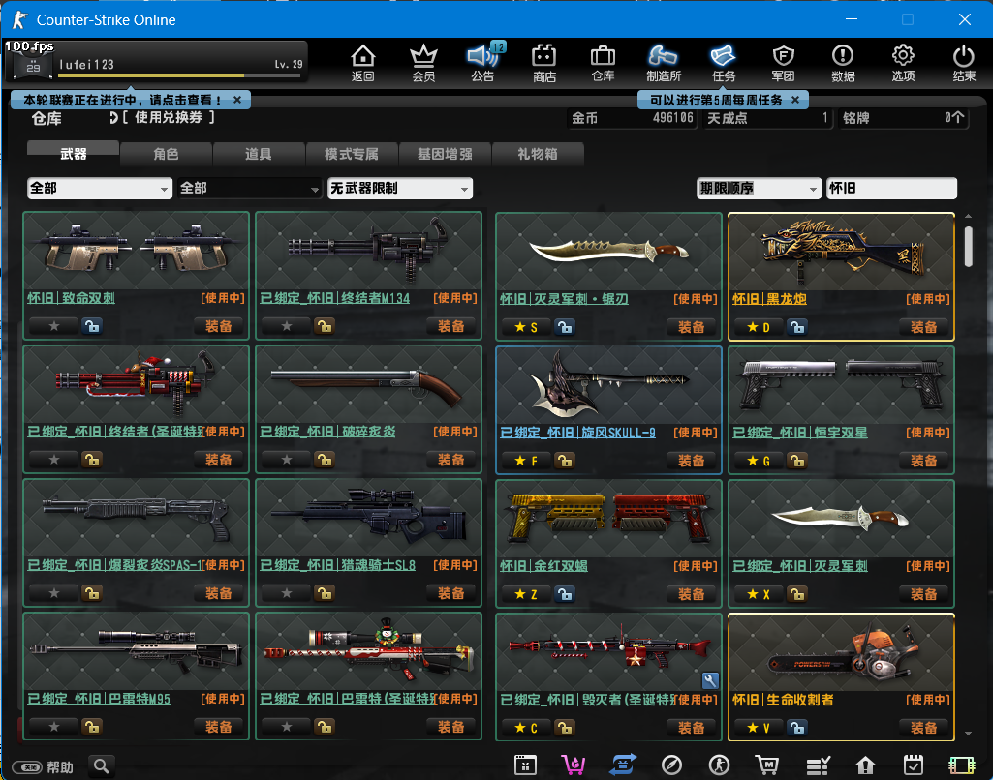The image size is (993, 780).
Task: Click 装备 on 怀旧|黑龙炮
Action: coord(924,327)
